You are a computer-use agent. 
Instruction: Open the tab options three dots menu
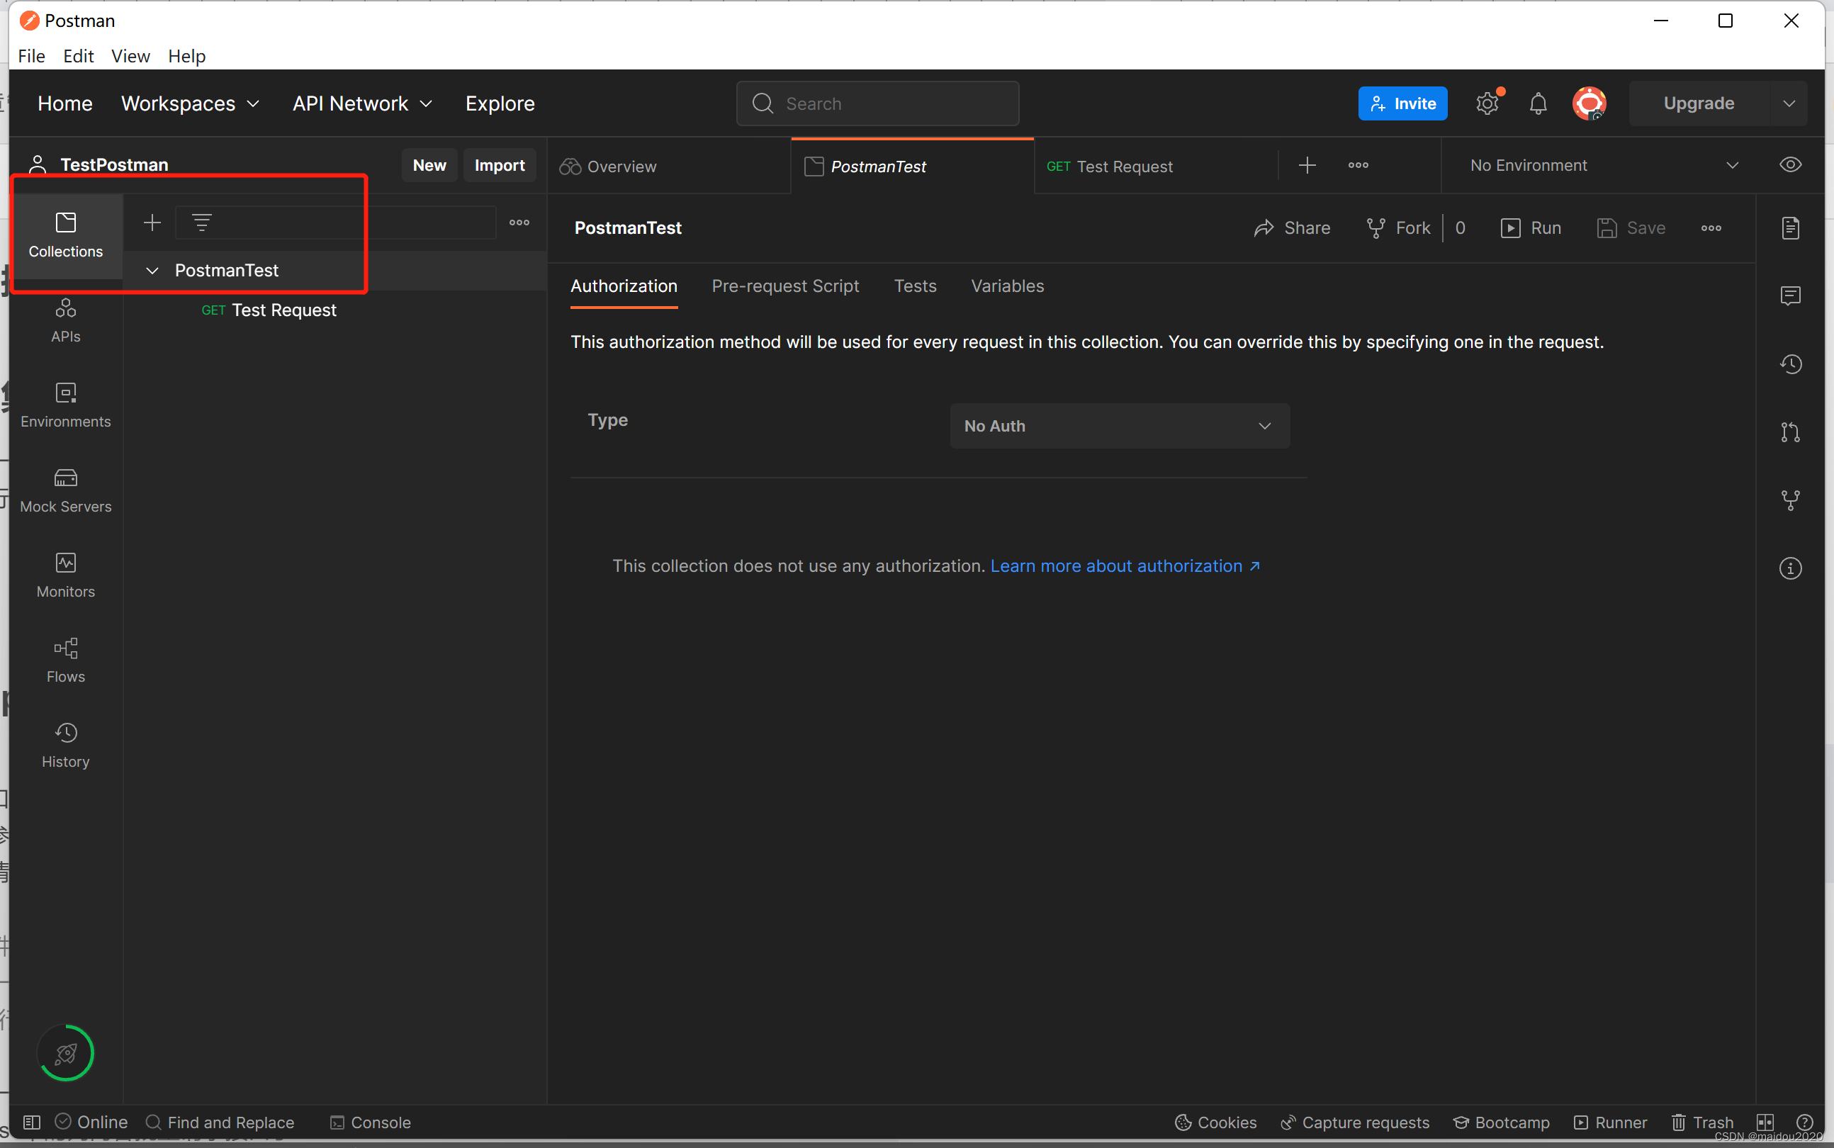pyautogui.click(x=1358, y=164)
